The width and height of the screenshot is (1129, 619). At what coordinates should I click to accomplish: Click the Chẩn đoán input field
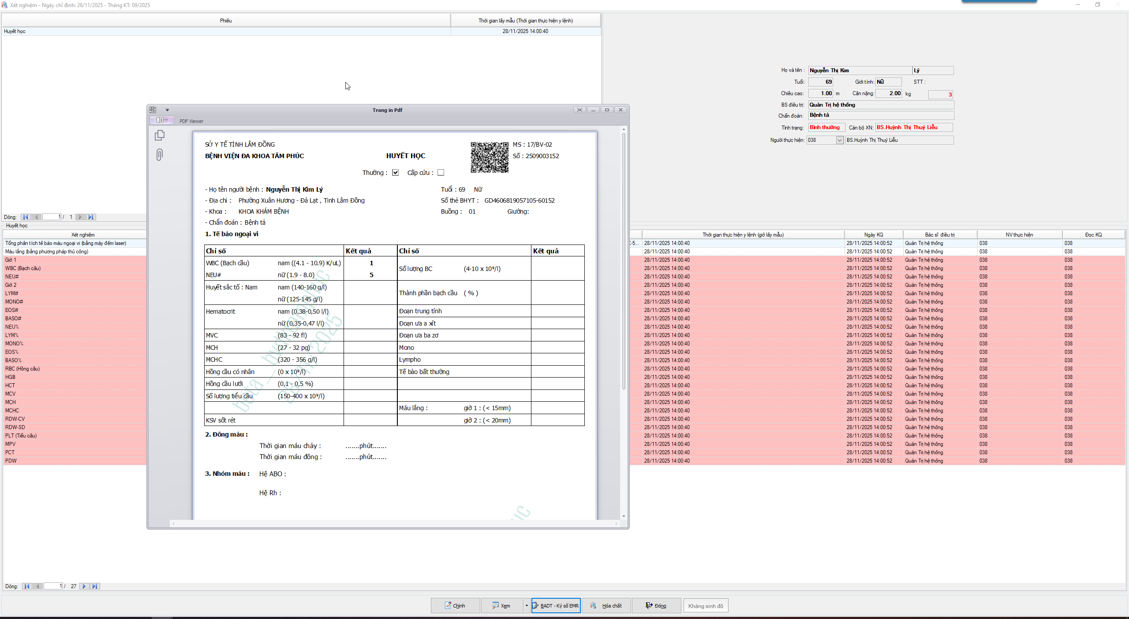[881, 115]
